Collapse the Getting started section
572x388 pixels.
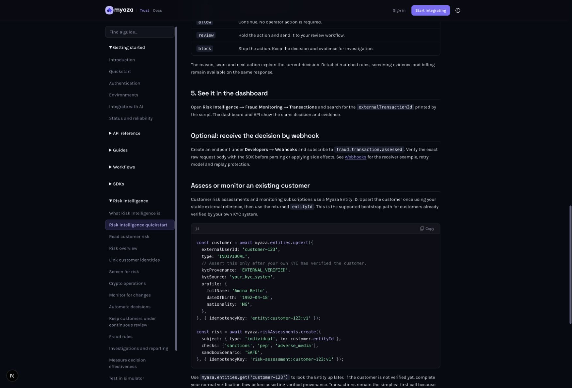tap(127, 47)
